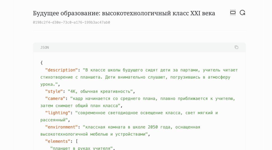The width and height of the screenshot is (272, 150).
Task: Click the "elements" key in the JSON
Action: tap(58, 141)
